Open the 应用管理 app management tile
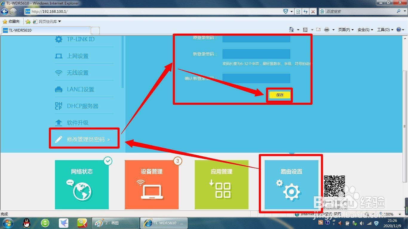The width and height of the screenshot is (408, 229). [x=222, y=185]
